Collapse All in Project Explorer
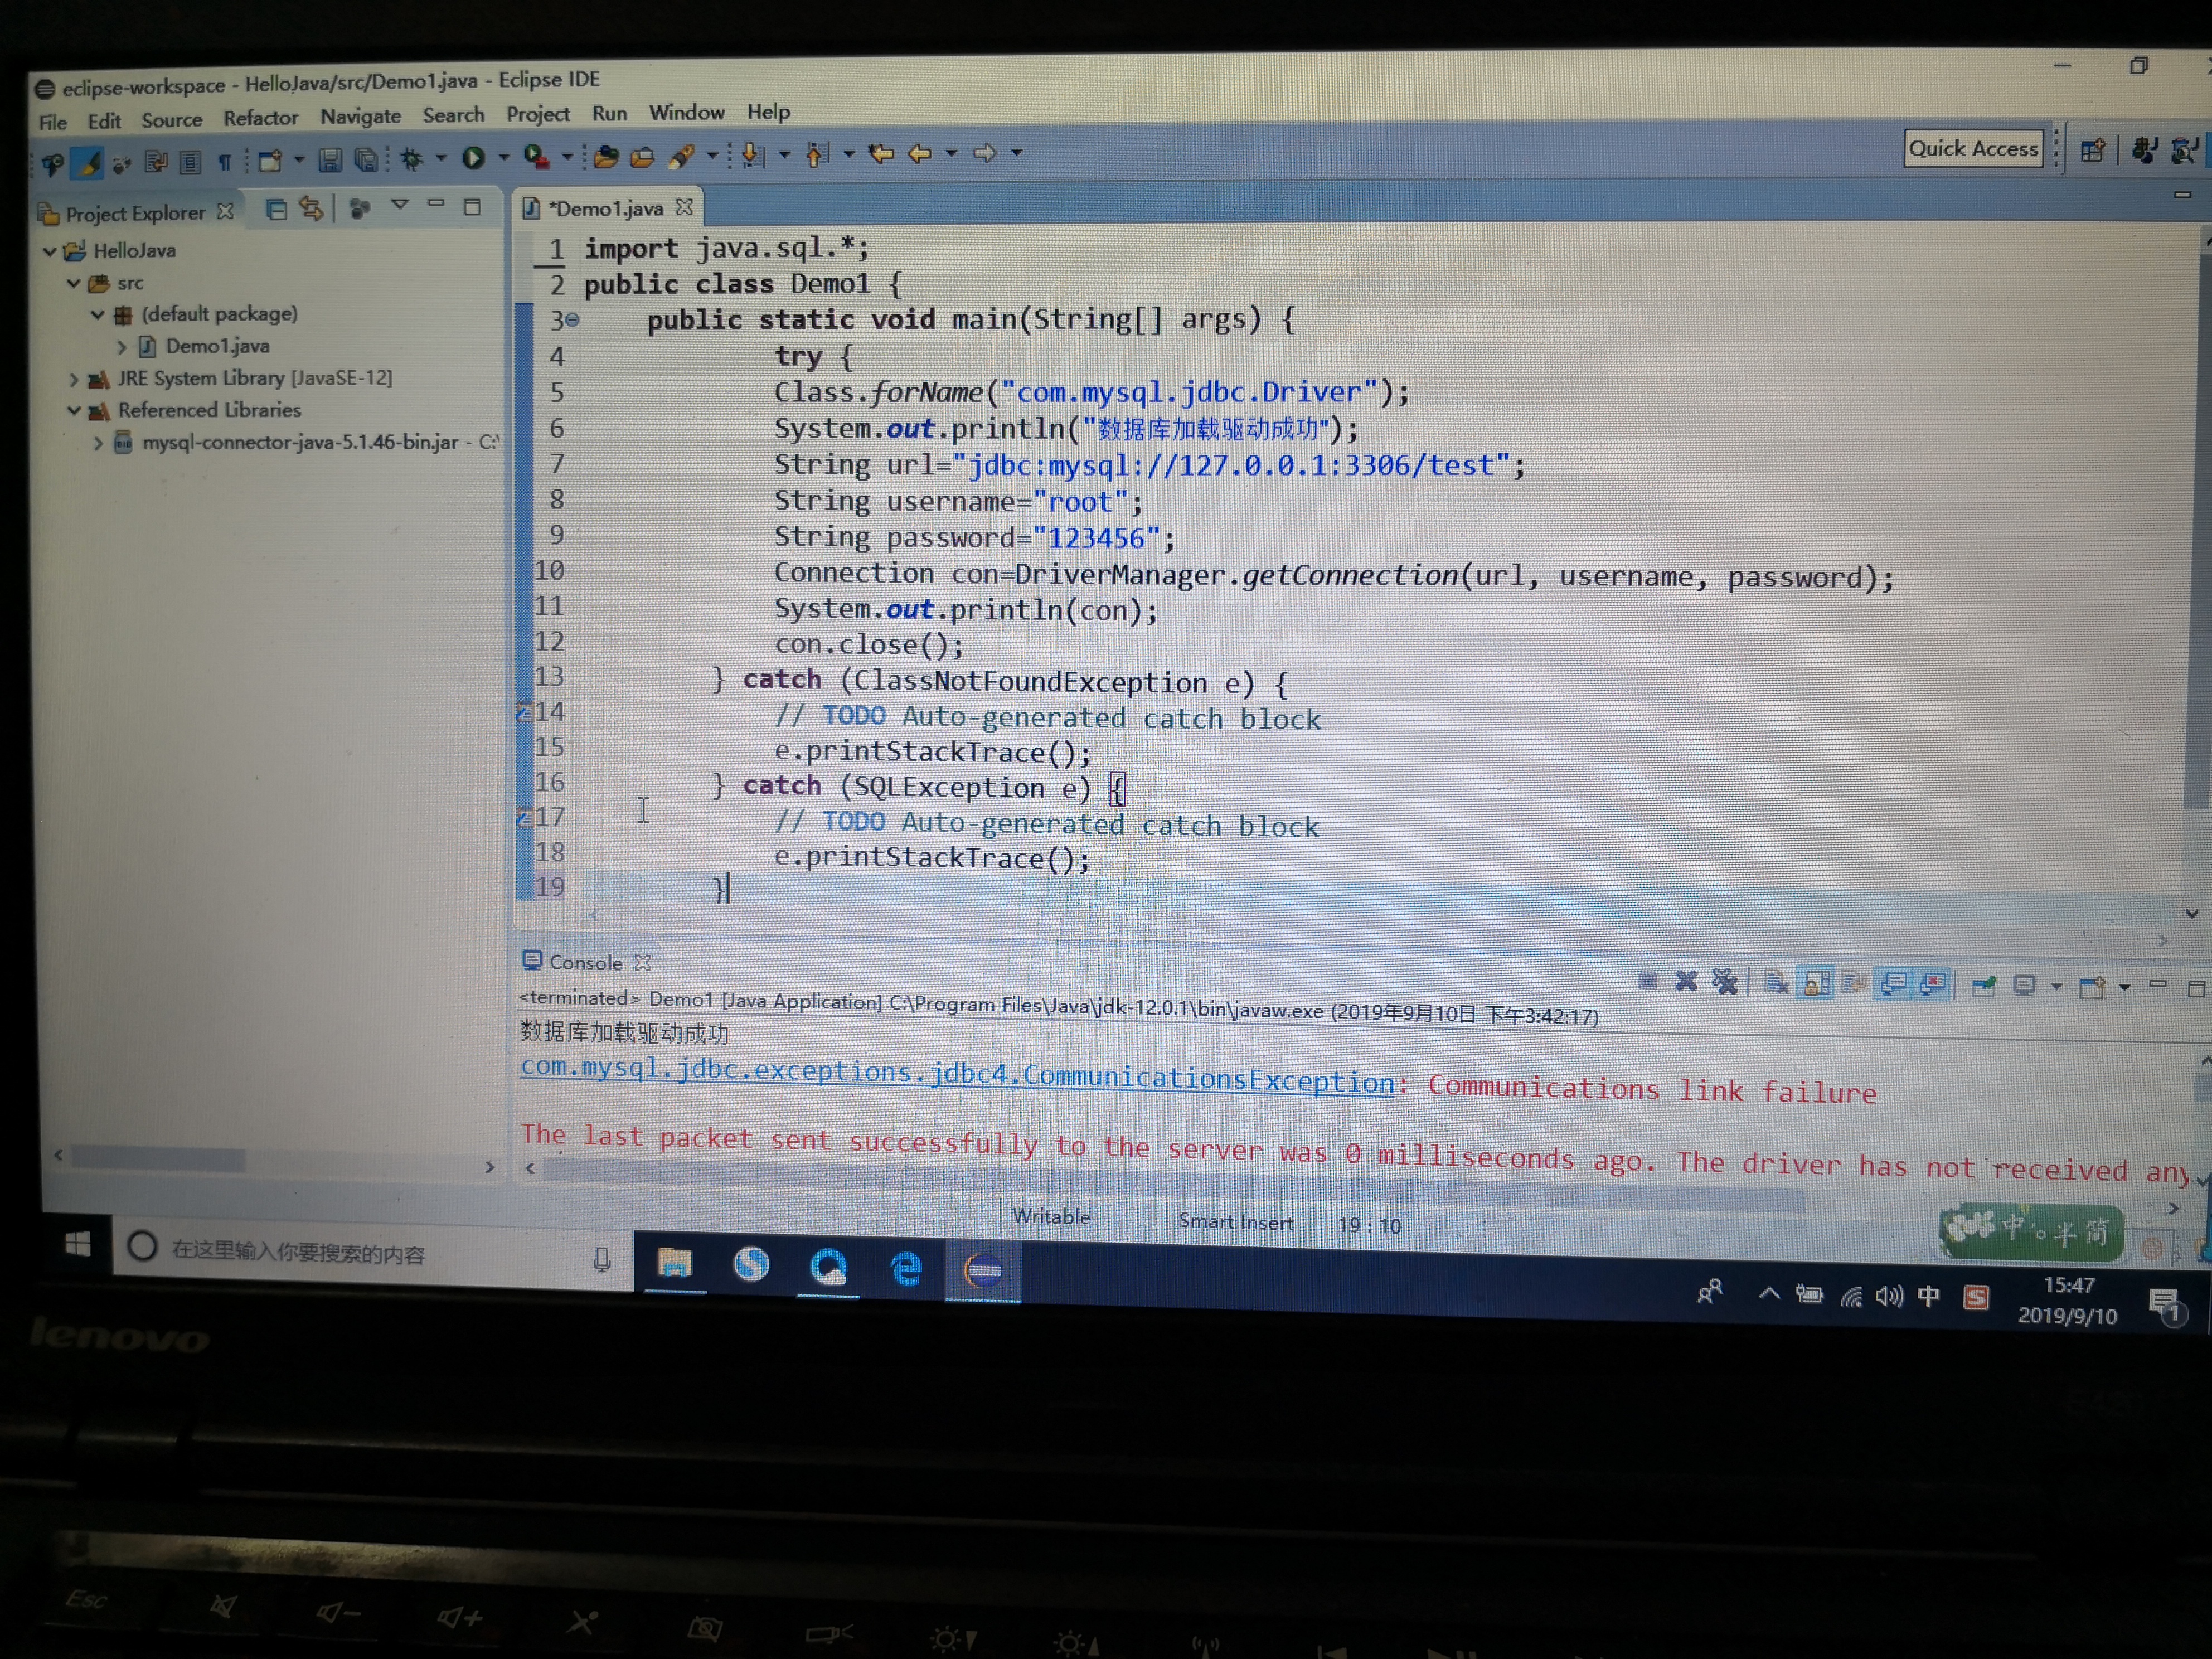 coord(276,209)
